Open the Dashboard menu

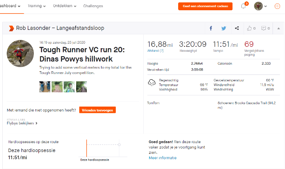pos(10,6)
